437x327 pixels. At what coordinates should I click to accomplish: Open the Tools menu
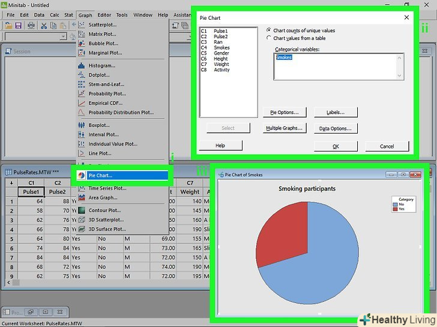(122, 15)
